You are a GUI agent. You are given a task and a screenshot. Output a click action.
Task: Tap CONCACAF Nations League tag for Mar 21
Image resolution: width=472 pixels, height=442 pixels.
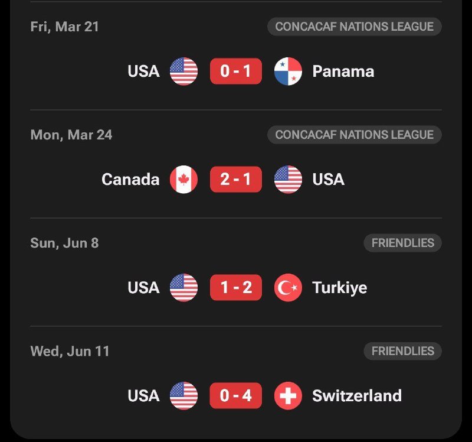pyautogui.click(x=354, y=27)
